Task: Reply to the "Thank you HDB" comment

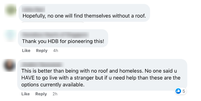Action: (x=42, y=51)
